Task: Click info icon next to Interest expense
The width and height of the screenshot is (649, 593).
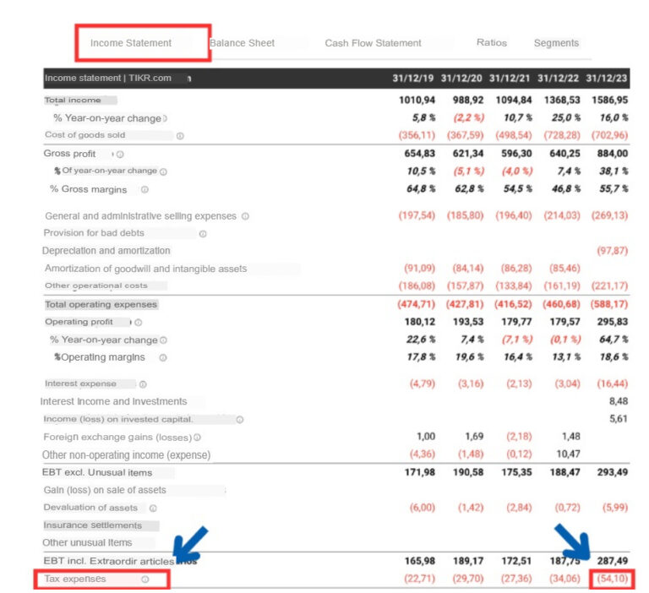Action: coord(143,384)
